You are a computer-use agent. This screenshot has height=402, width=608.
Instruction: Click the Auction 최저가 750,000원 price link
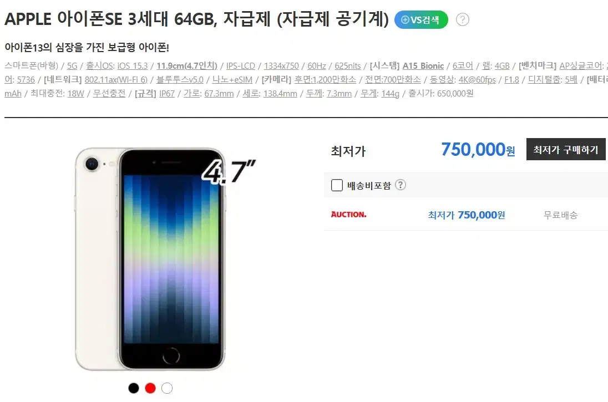(x=467, y=215)
